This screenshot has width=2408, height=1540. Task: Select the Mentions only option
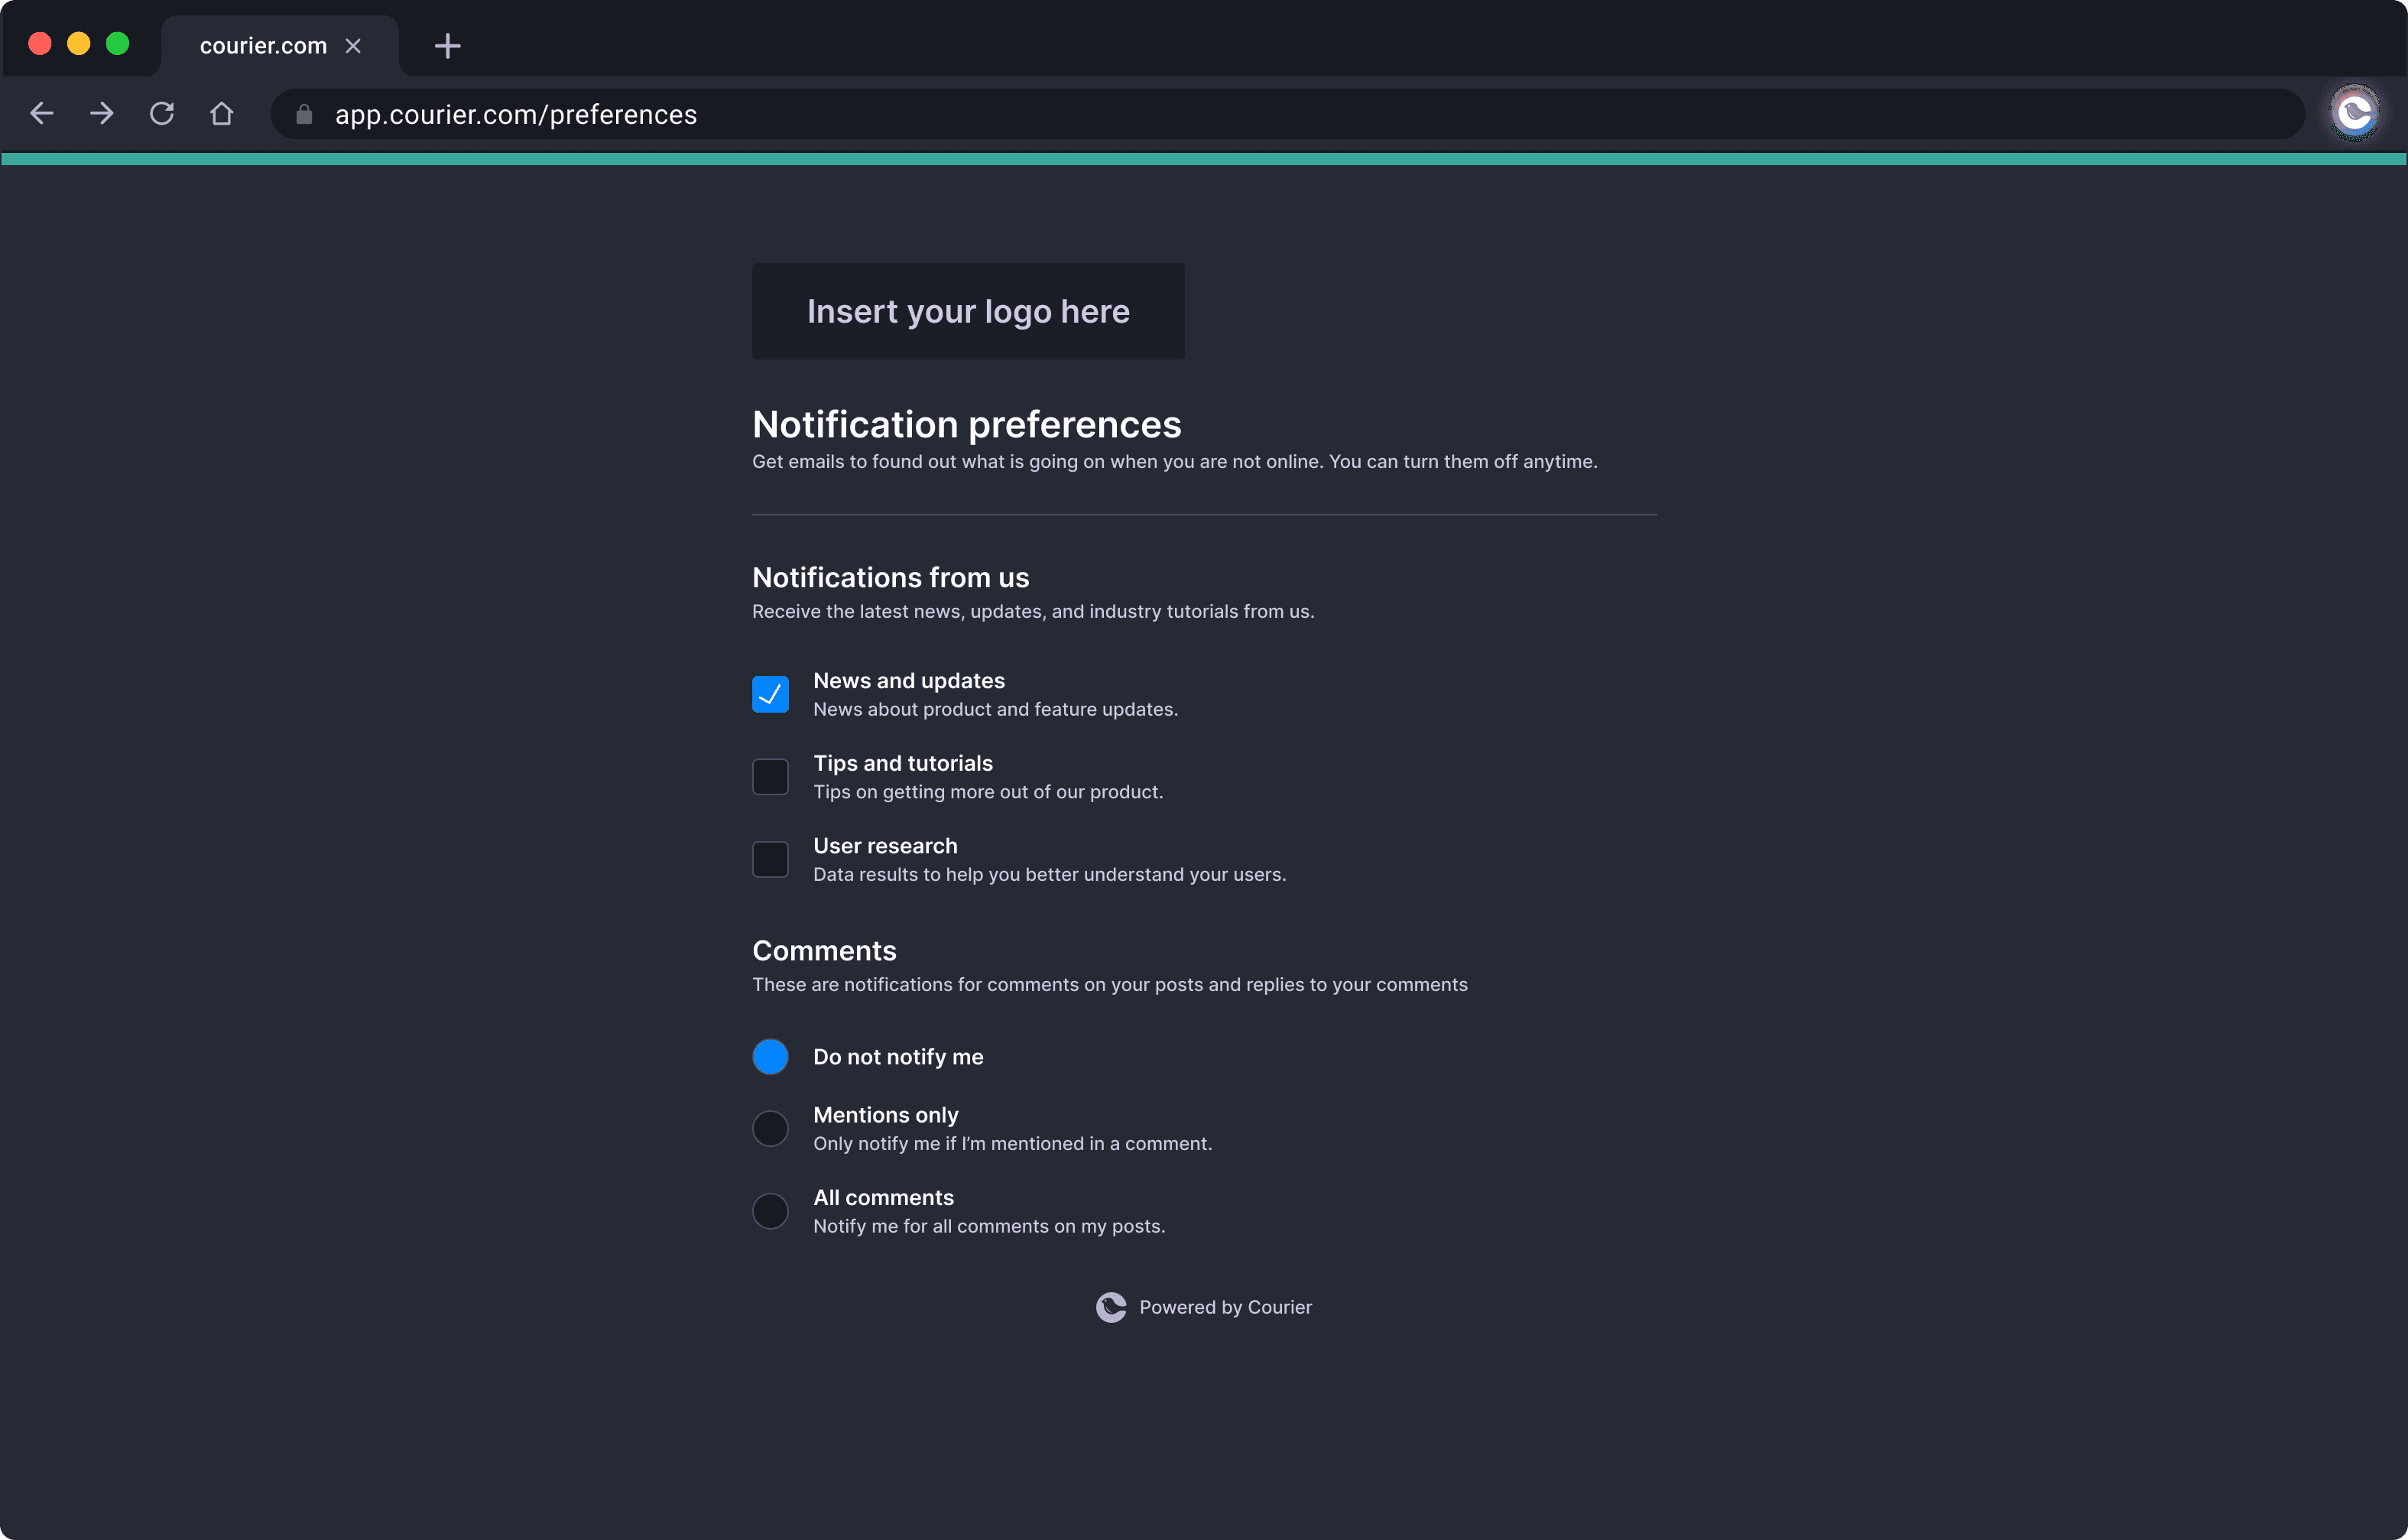point(770,1128)
